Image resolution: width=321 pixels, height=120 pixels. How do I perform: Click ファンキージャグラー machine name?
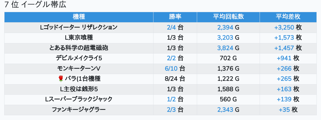79,110
